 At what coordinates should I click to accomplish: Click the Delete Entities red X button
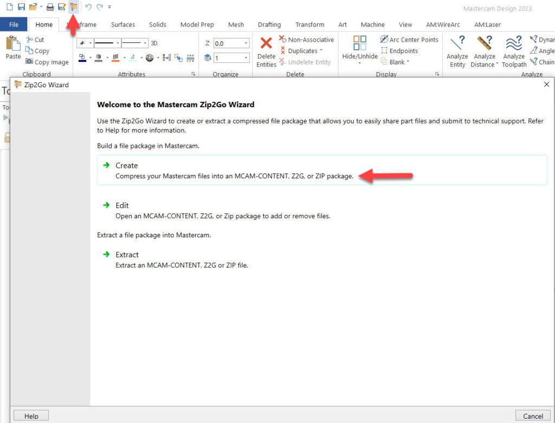pyautogui.click(x=266, y=51)
